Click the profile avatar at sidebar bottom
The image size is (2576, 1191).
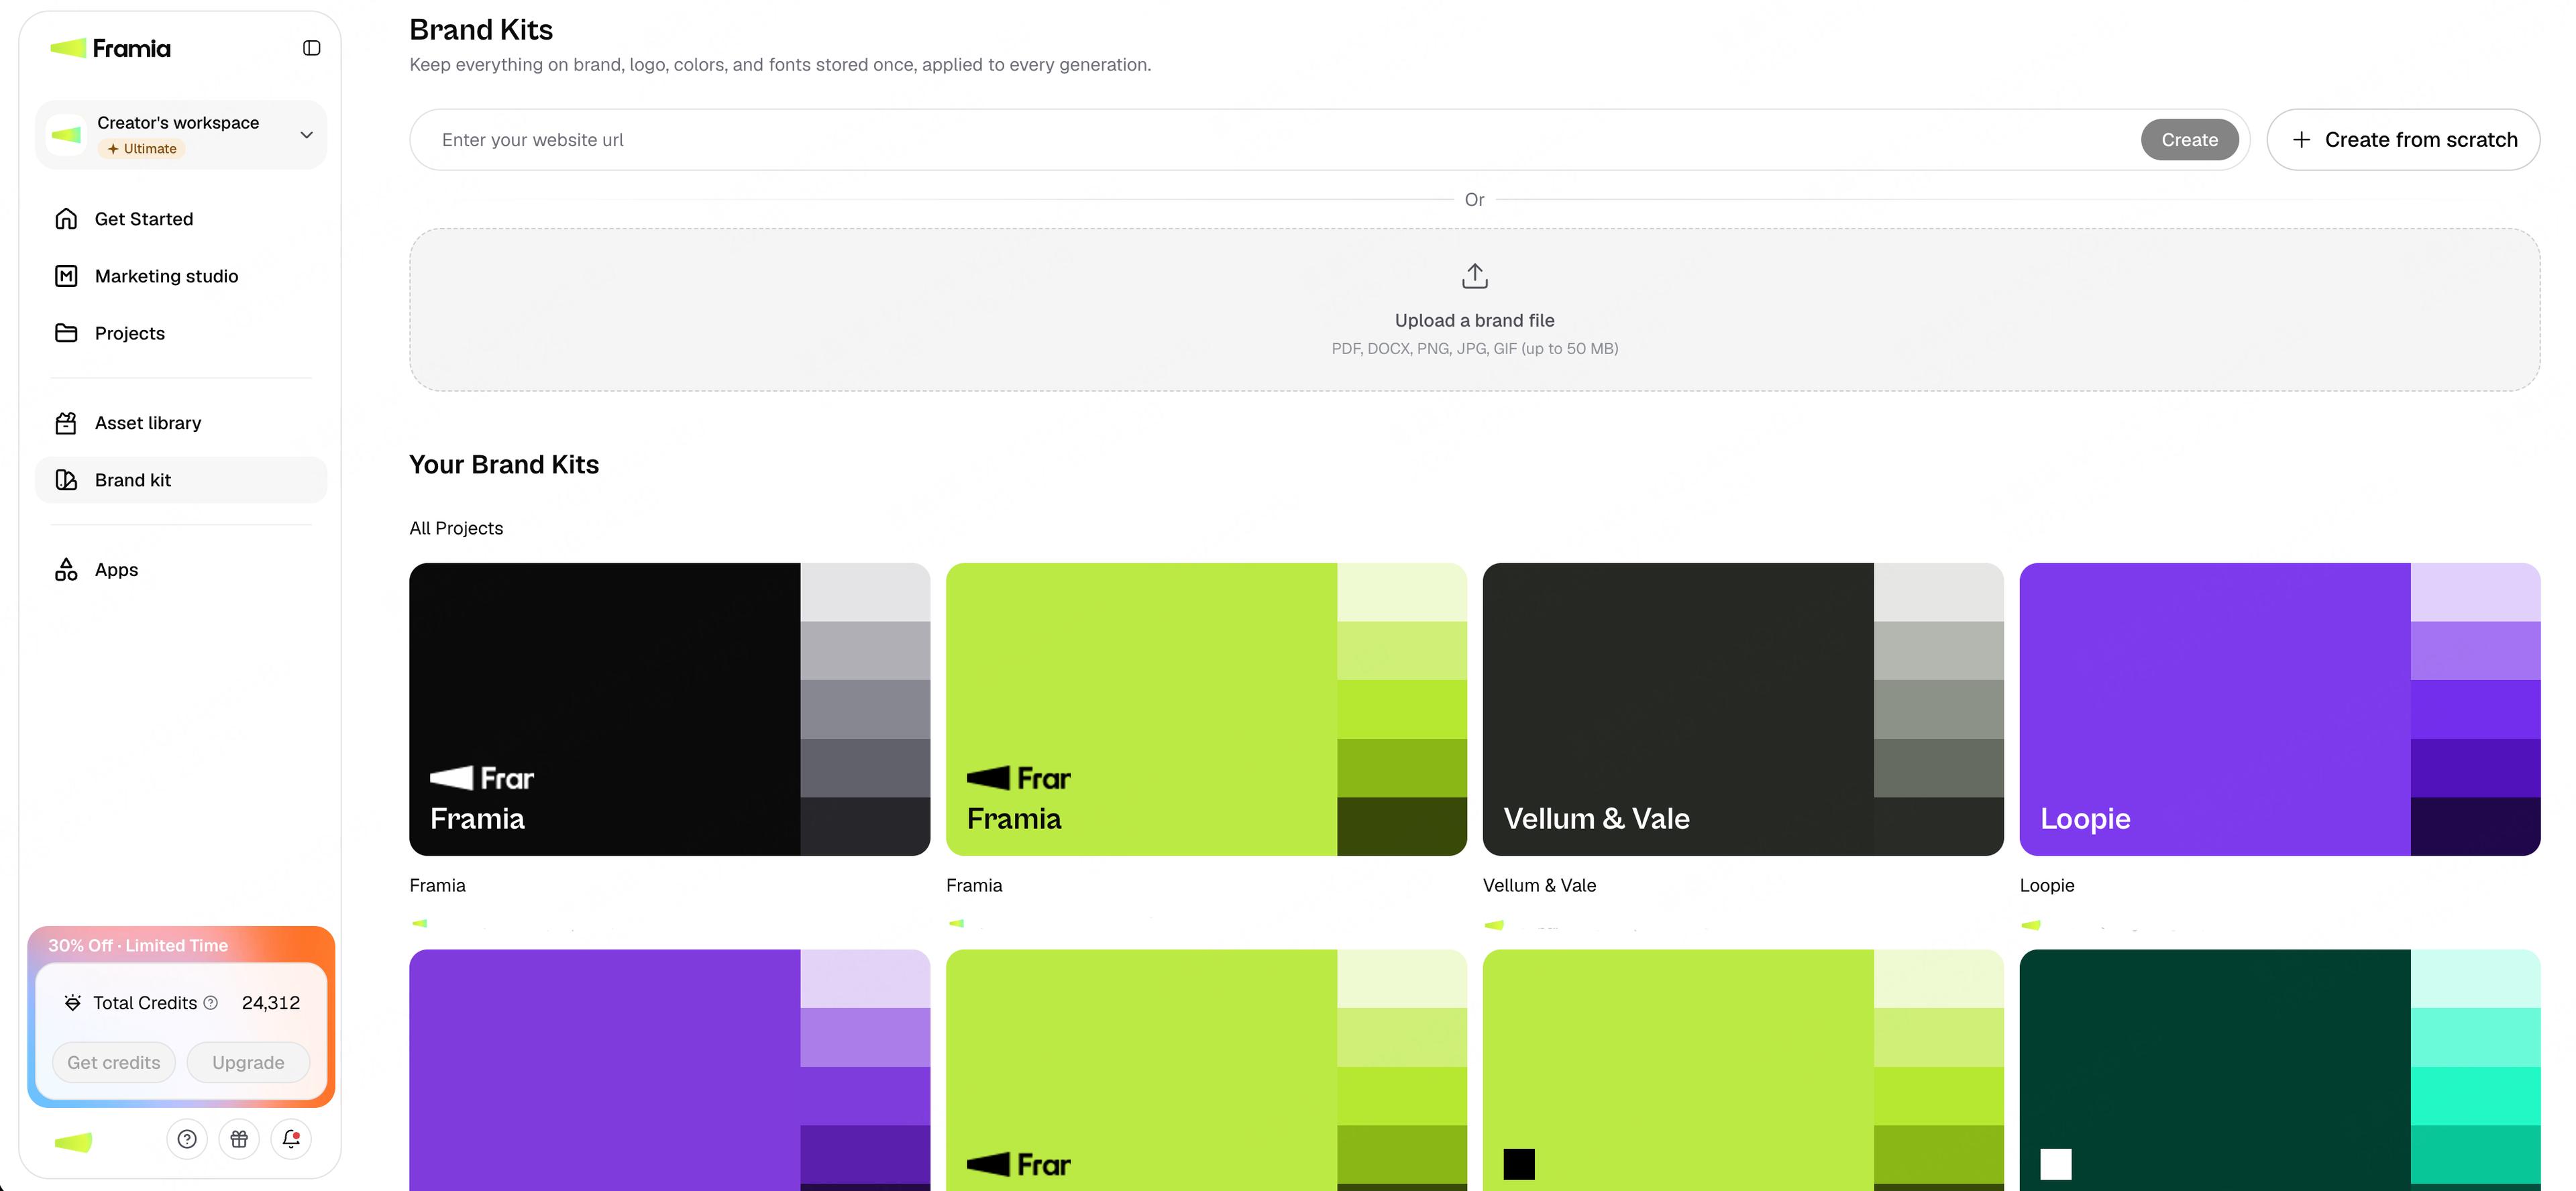tap(73, 1141)
